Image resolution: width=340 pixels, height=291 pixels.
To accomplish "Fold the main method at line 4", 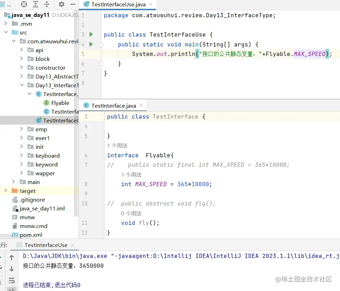I will tap(101, 45).
